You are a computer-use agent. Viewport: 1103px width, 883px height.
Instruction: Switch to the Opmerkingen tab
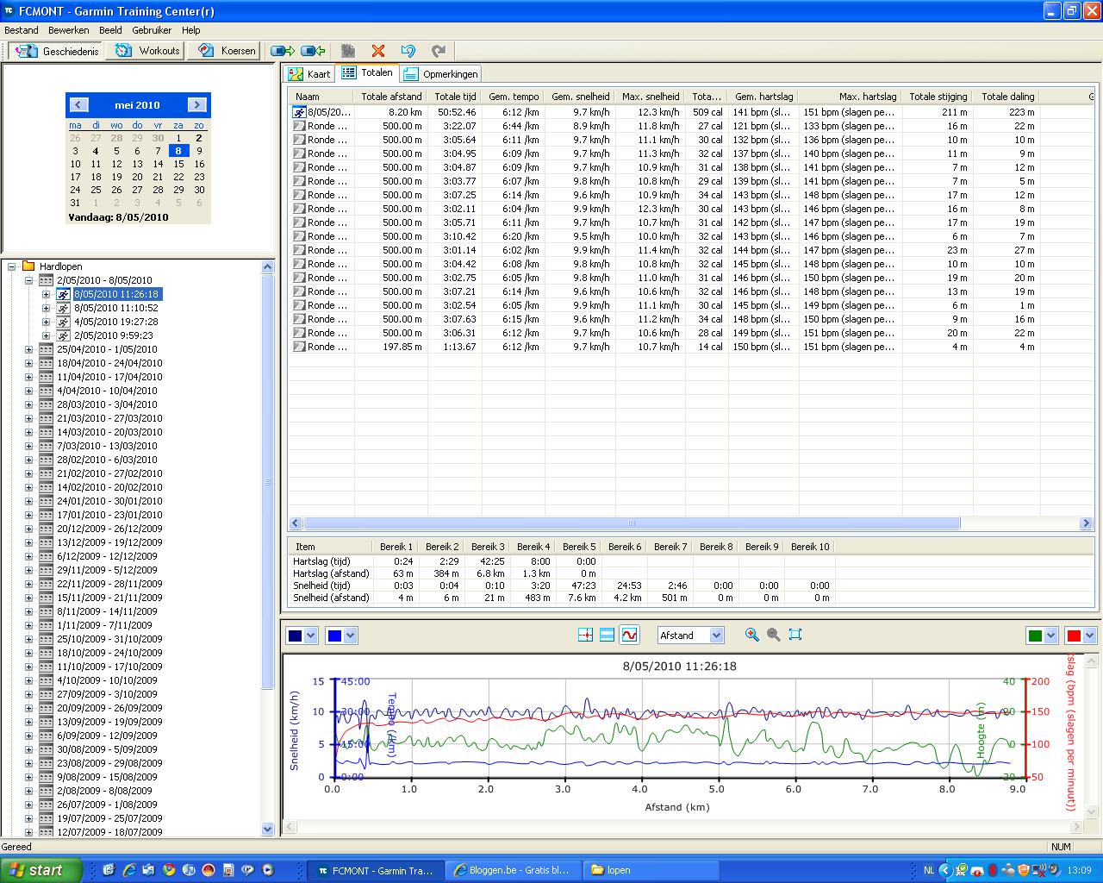point(440,74)
